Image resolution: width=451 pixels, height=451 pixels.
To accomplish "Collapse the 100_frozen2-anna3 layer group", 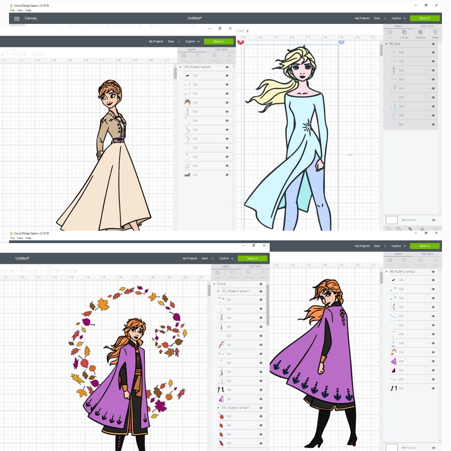I will click(x=181, y=66).
